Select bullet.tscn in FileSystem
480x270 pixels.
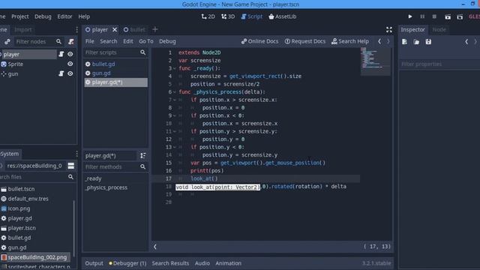point(21,189)
